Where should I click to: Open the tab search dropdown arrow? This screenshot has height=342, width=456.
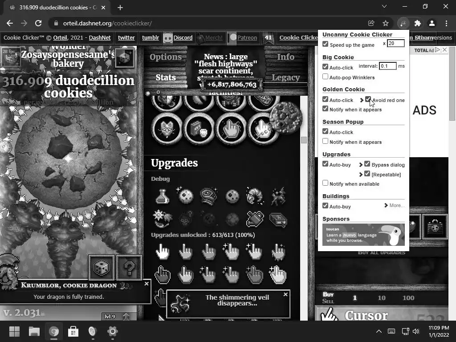point(384,6)
